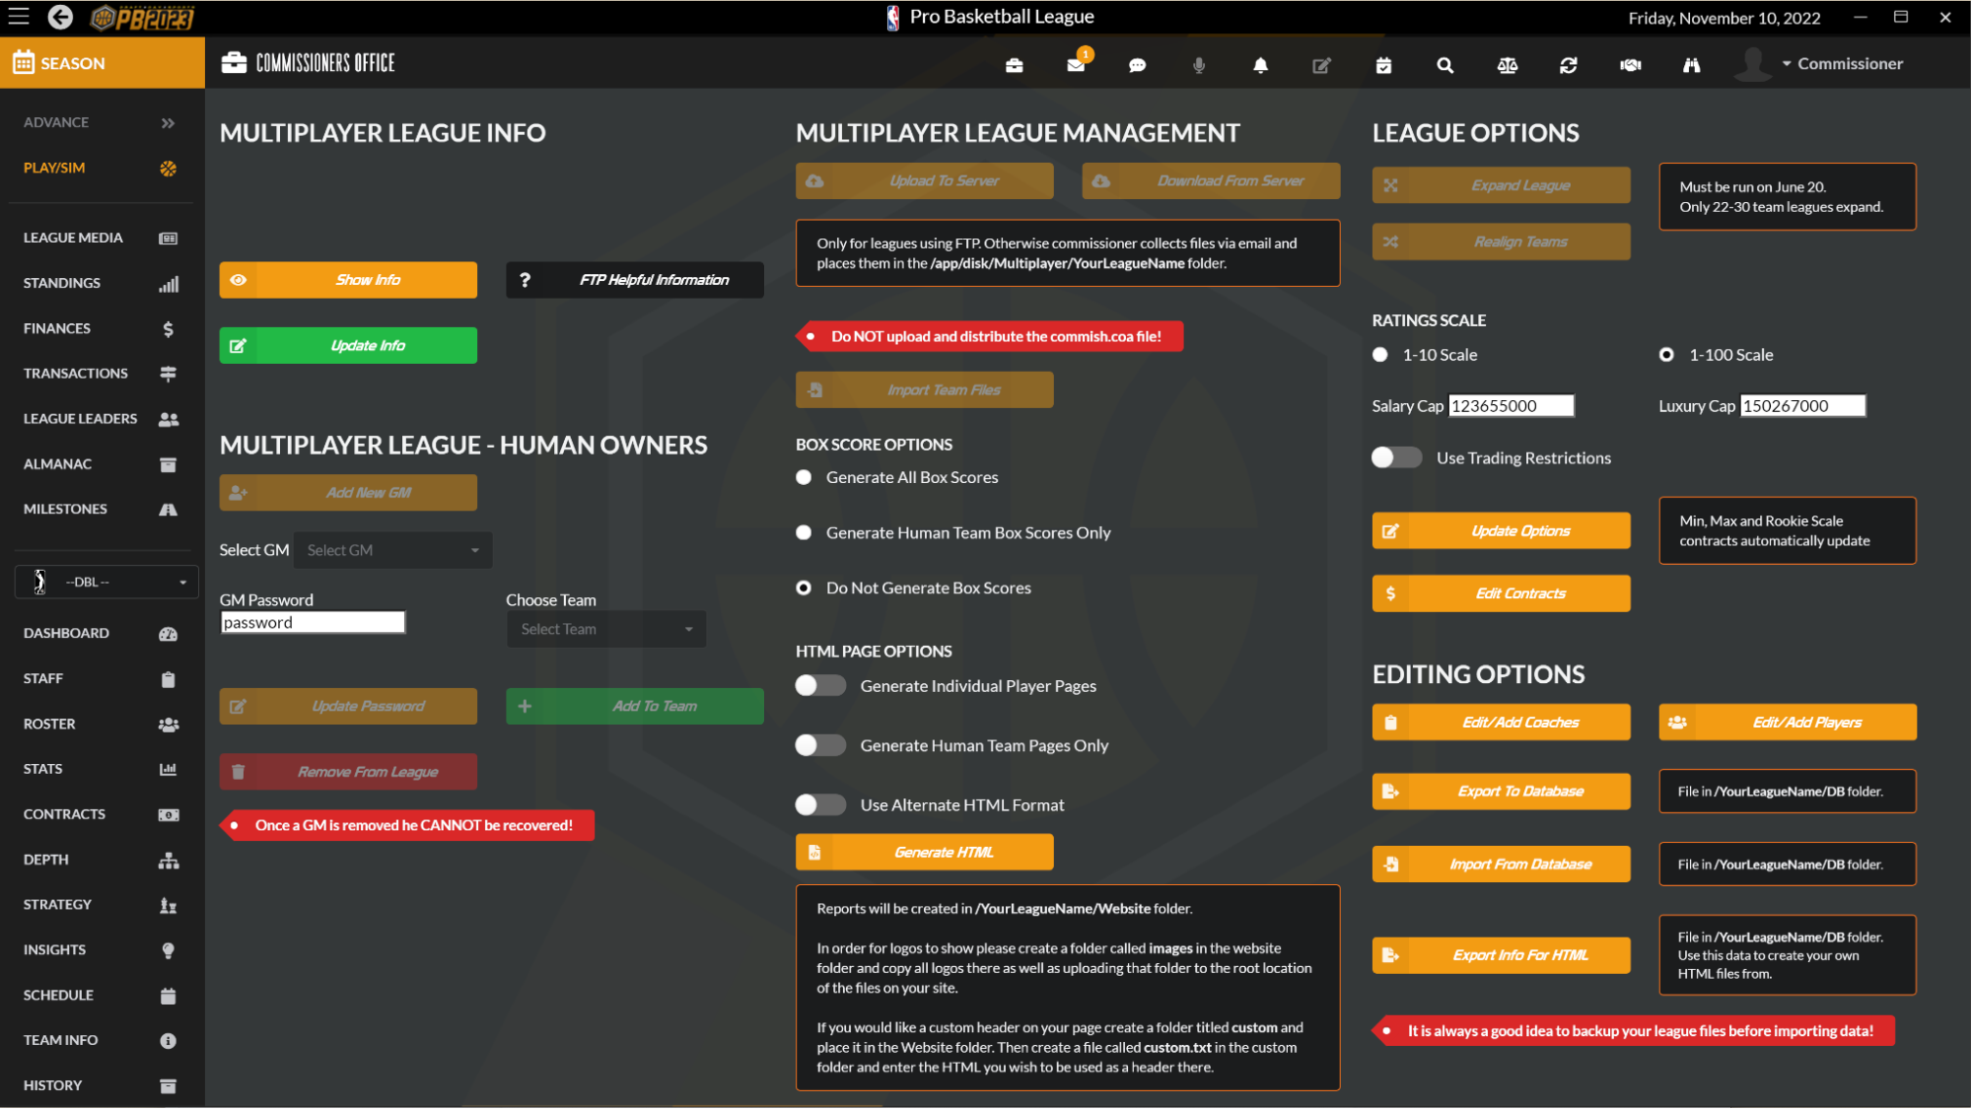Screen dimensions: 1971x1109
Task: Open the notifications bell icon
Action: coord(1260,65)
